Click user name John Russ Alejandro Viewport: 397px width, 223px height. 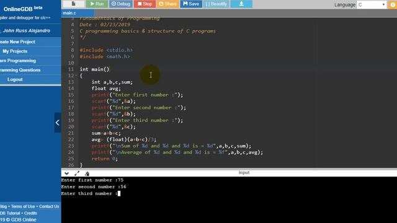click(x=26, y=30)
